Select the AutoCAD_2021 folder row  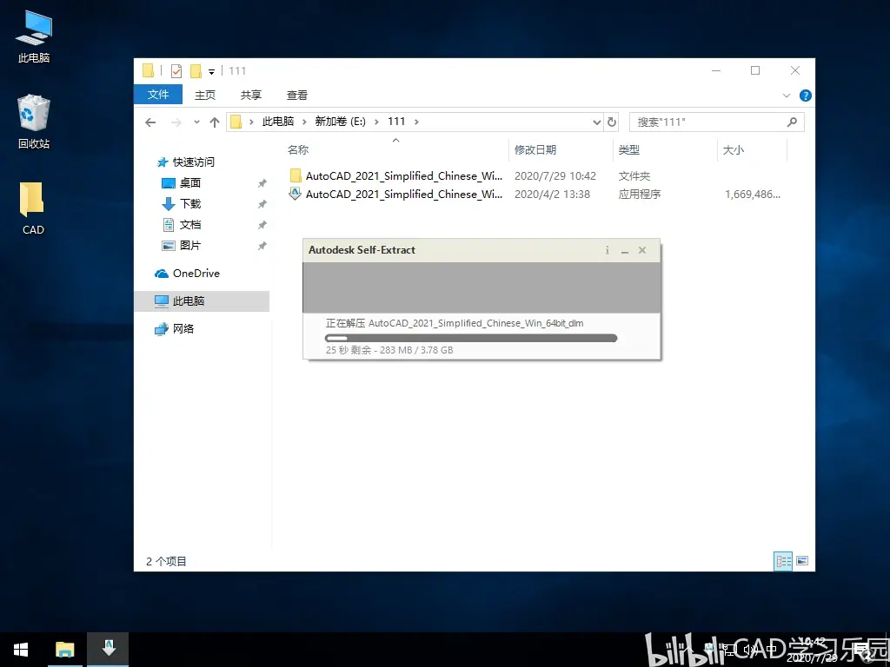click(x=535, y=175)
